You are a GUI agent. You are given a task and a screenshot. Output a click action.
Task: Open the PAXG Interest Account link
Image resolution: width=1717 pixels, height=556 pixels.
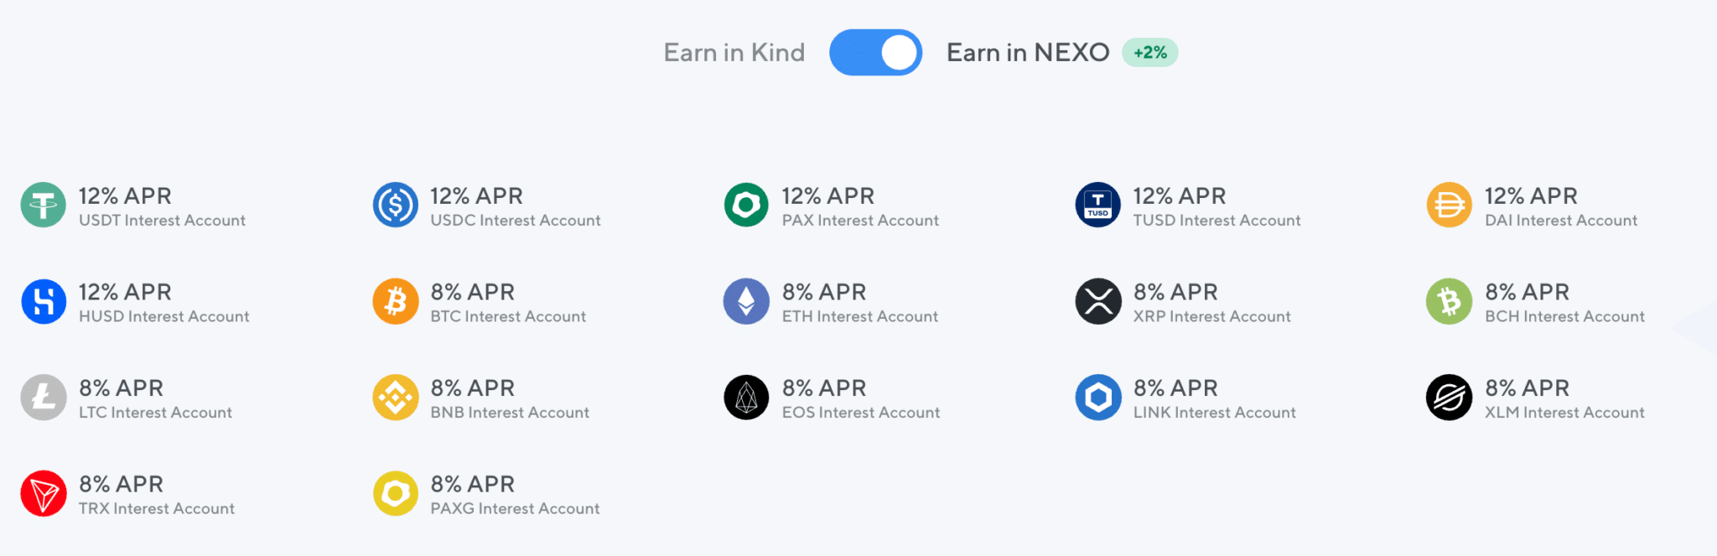point(515,509)
